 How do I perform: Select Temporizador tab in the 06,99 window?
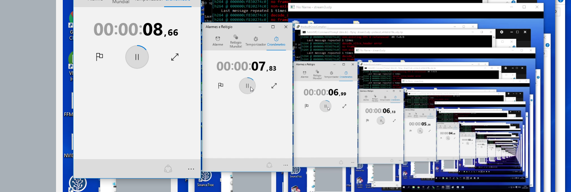331,74
